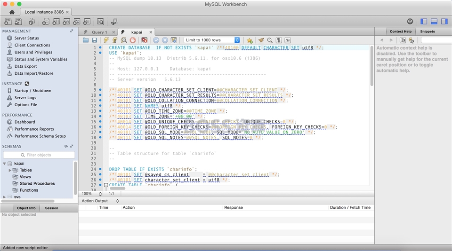This screenshot has width=452, height=251.
Task: Create new stored procedure toolbar icon
Action: (x=77, y=22)
